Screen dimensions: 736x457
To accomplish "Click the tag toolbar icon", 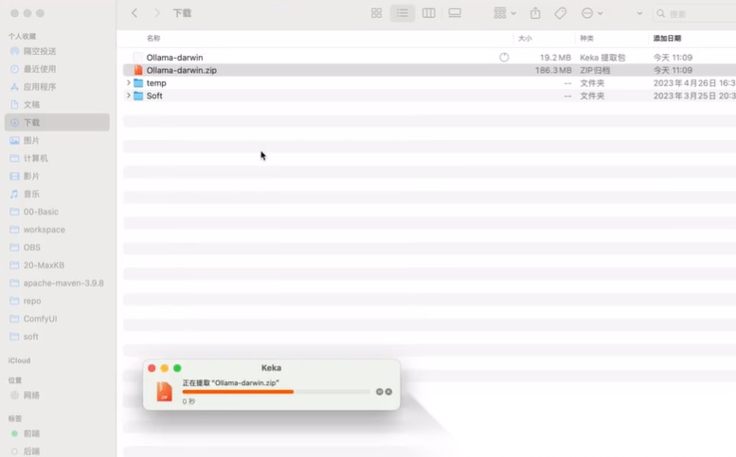I will [x=560, y=13].
